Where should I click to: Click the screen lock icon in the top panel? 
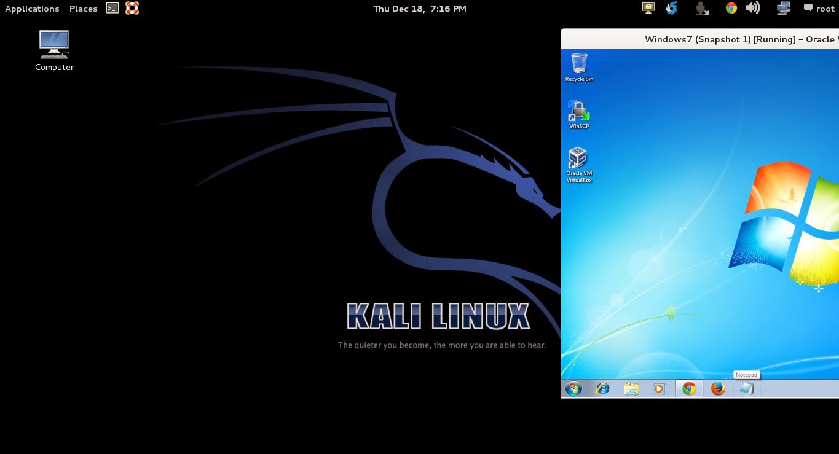(648, 8)
